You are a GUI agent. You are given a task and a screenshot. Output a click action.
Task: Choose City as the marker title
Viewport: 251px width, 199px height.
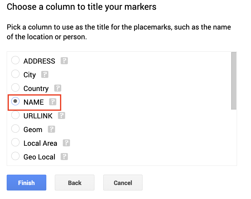coord(15,74)
